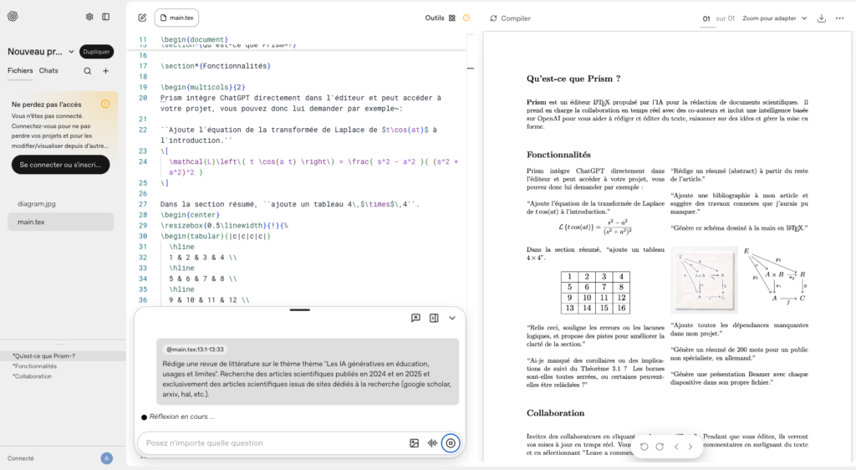Toggle the sidebar panel layout icon
This screenshot has height=470, width=856.
coord(106,17)
